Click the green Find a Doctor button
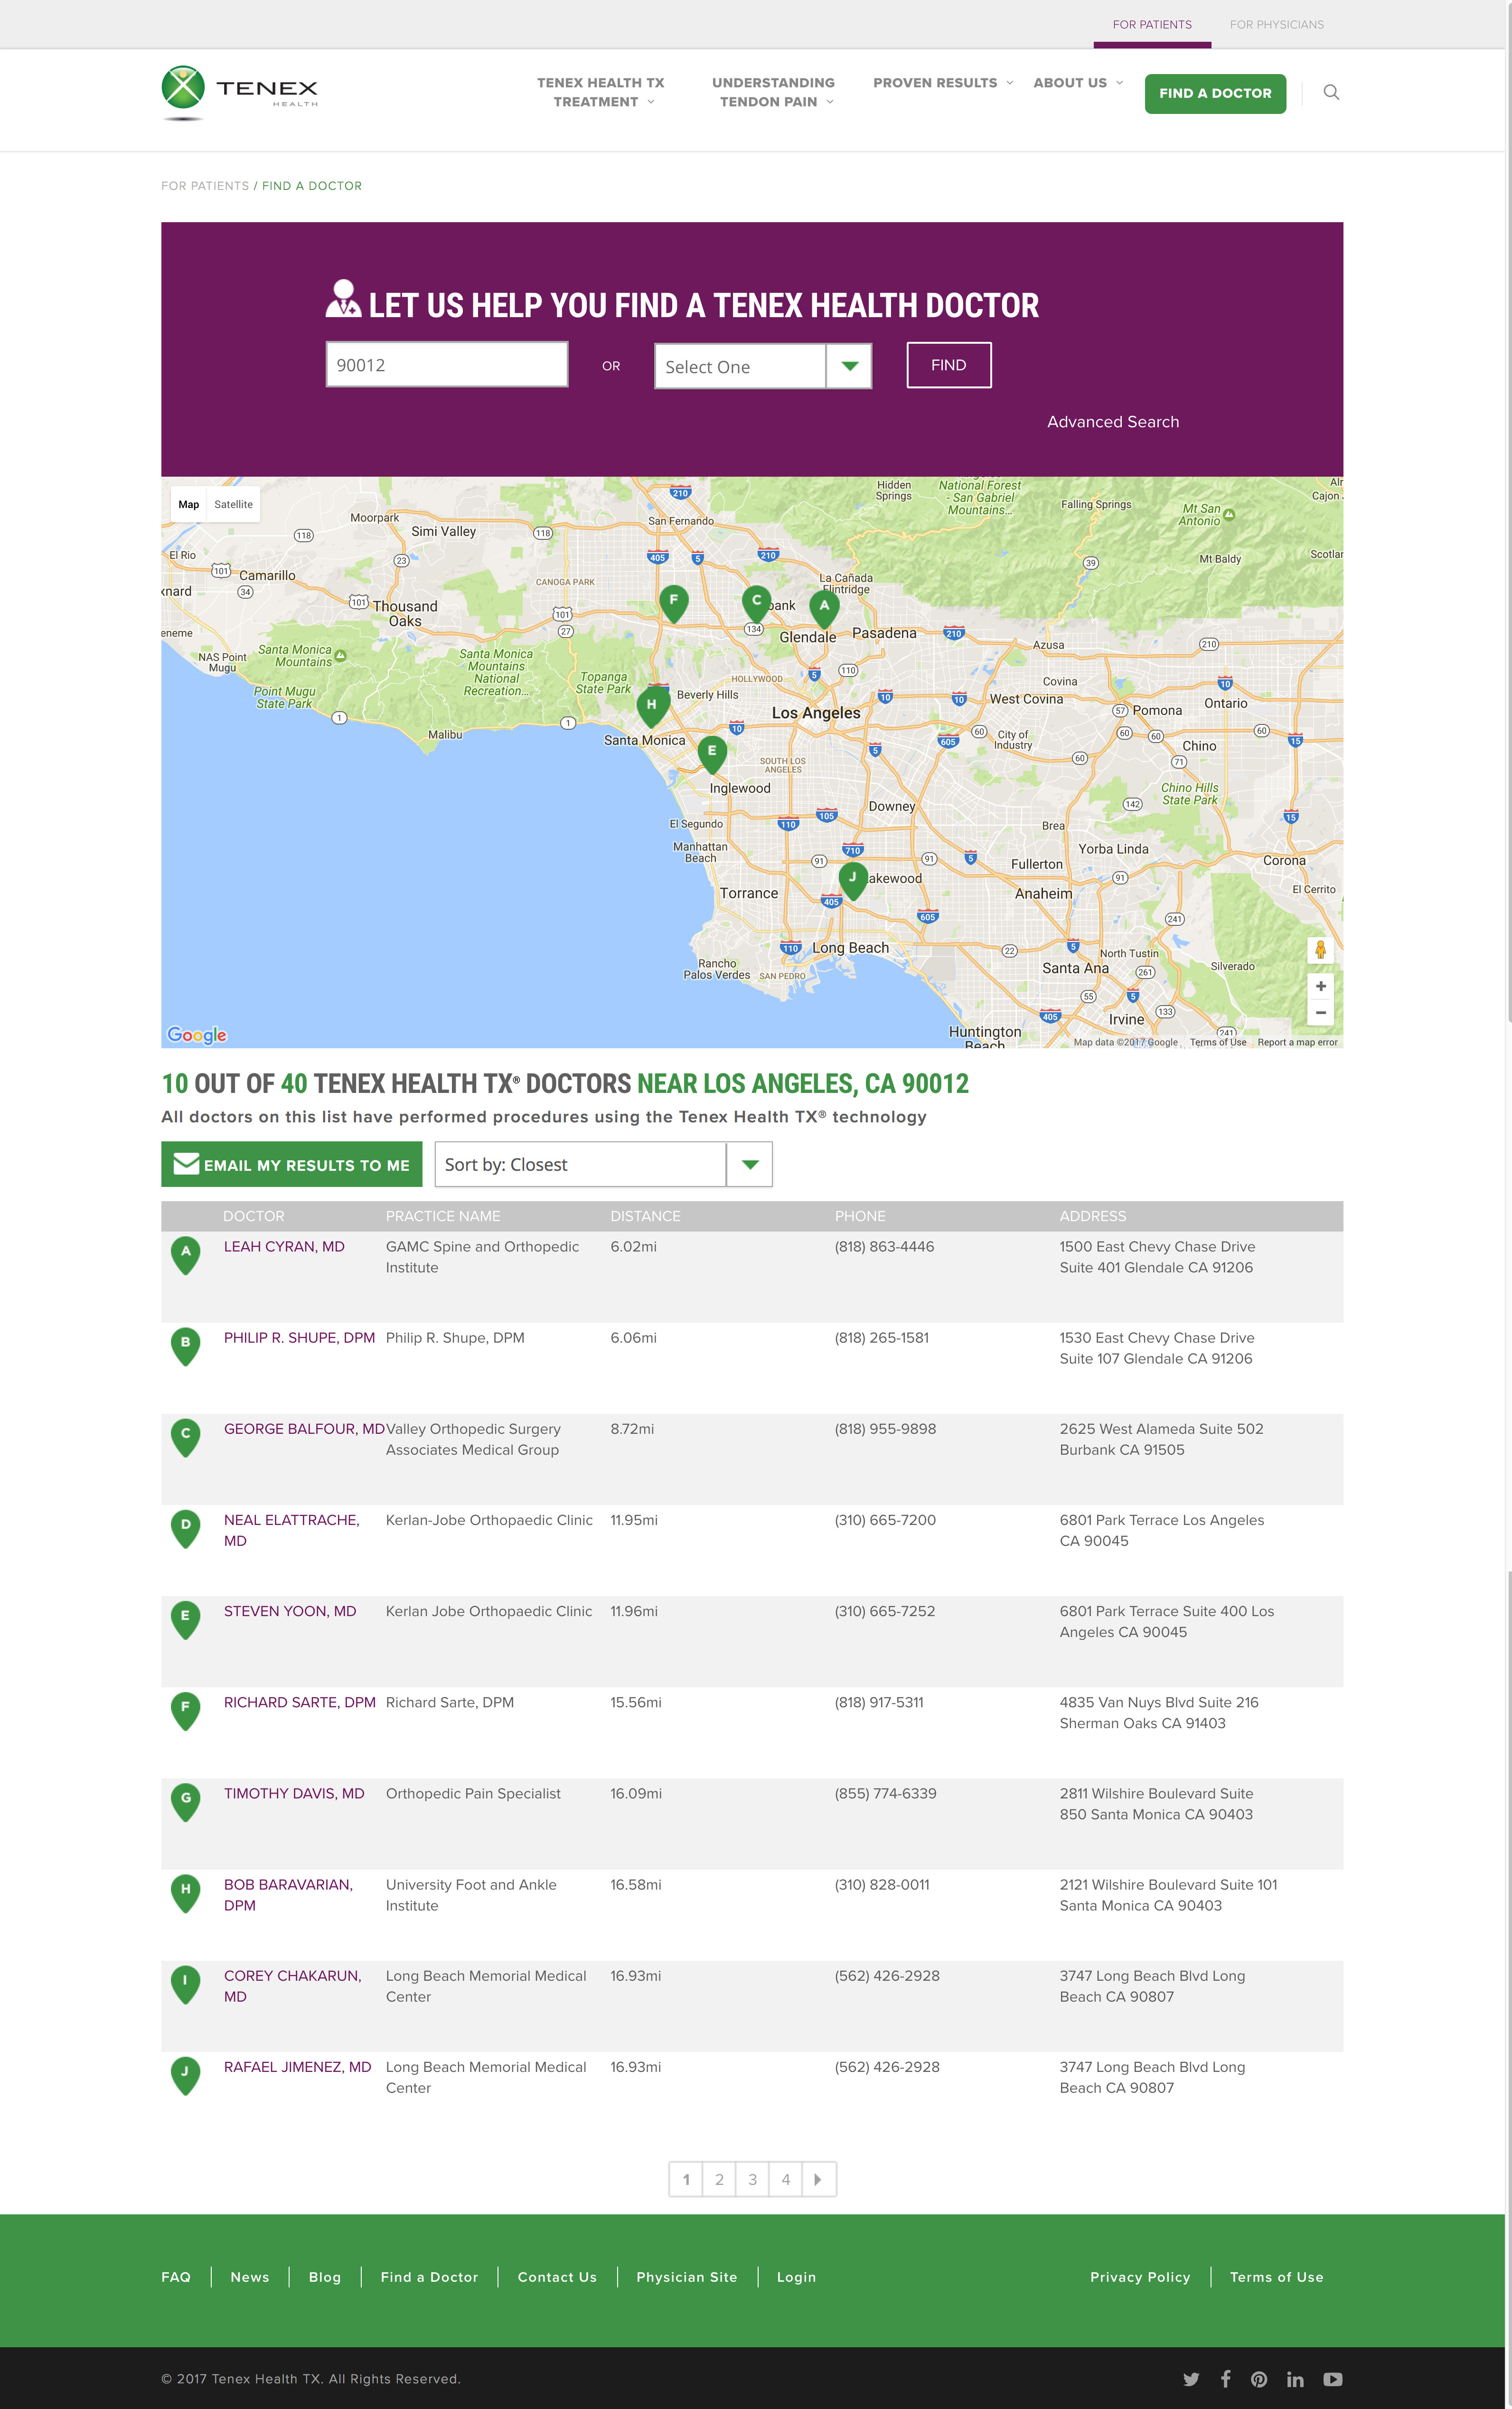Viewport: 1512px width, 2409px height. pyautogui.click(x=1215, y=92)
